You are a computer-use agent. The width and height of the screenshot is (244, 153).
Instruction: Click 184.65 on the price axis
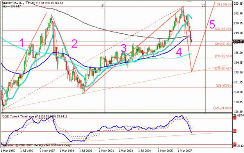point(239,62)
